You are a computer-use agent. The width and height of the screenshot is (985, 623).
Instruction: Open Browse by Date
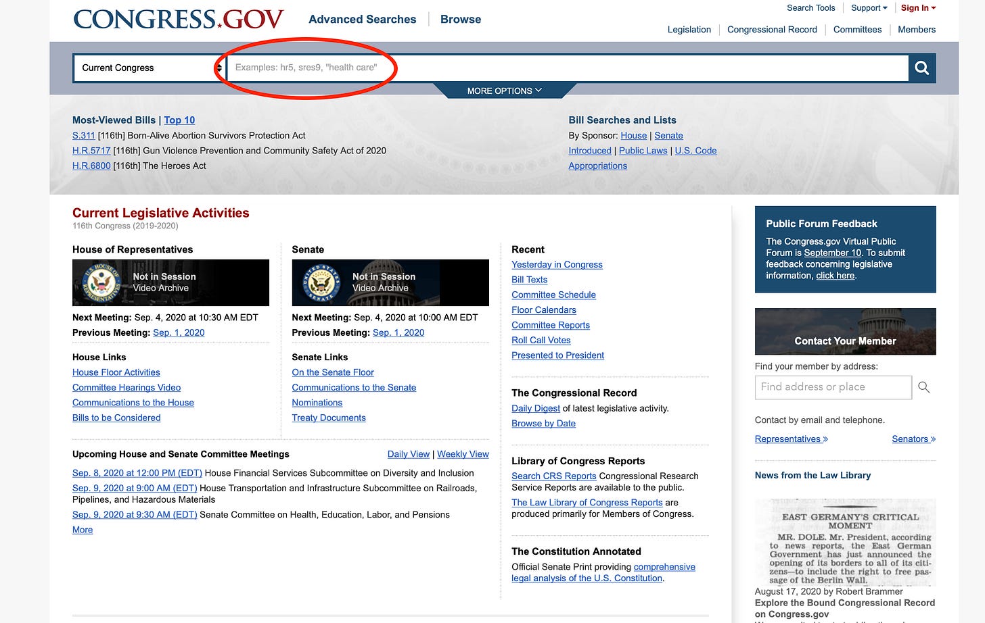click(543, 424)
